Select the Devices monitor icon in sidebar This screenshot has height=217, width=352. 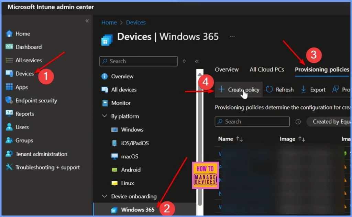pyautogui.click(x=9, y=73)
